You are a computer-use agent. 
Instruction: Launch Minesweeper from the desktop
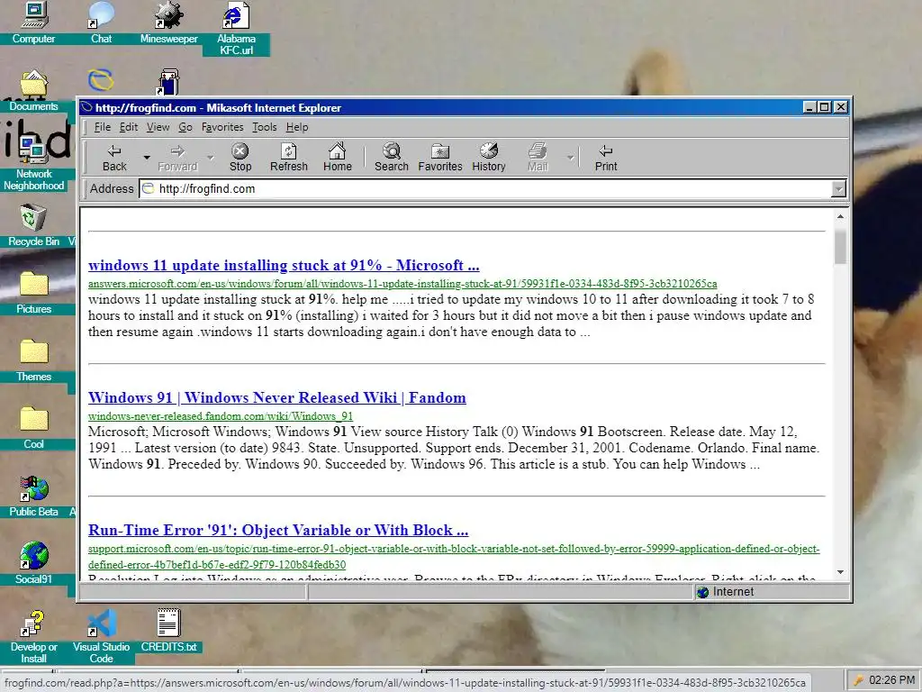(168, 23)
